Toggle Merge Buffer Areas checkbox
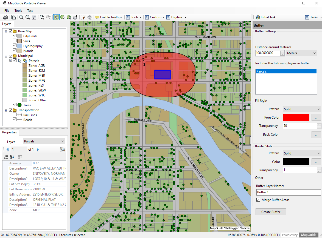Image resolution: width=322 pixels, height=238 pixels. [x=258, y=200]
